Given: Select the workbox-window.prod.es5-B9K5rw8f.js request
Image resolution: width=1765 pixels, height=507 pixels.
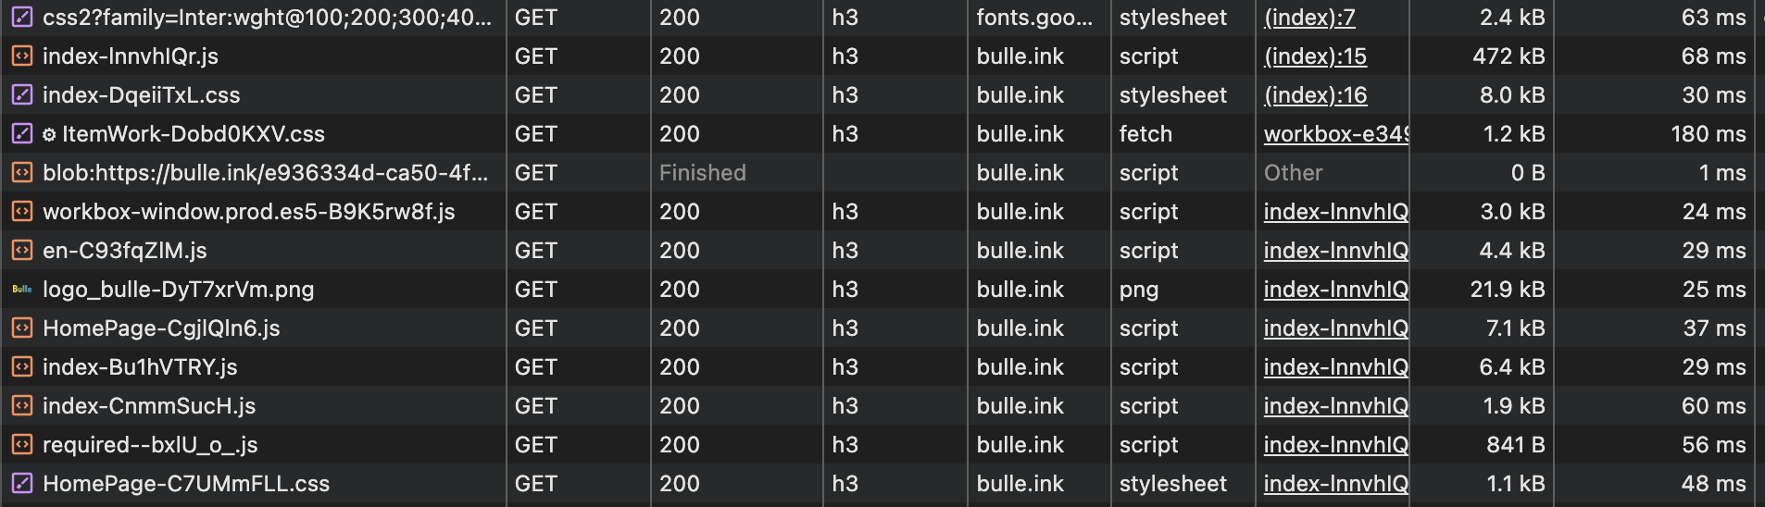Looking at the screenshot, I should 248,212.
